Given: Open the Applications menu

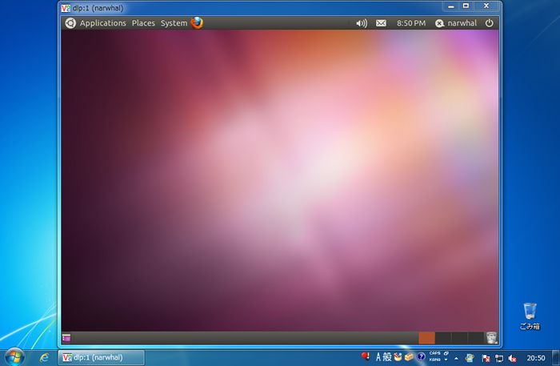Looking at the screenshot, I should (103, 23).
